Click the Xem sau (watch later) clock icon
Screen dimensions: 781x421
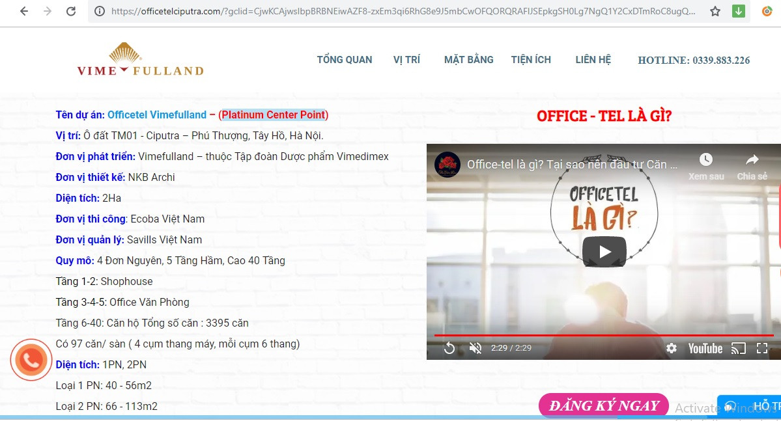[x=705, y=159]
